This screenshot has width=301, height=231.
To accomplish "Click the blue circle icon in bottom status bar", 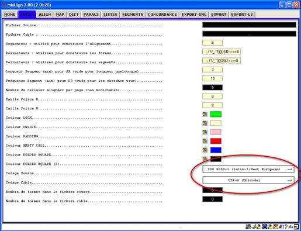I will point(265,227).
